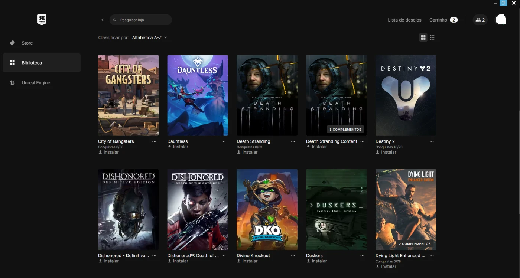The width and height of the screenshot is (520, 278).
Task: Click the Divine Knockout title text
Action: [x=253, y=256]
